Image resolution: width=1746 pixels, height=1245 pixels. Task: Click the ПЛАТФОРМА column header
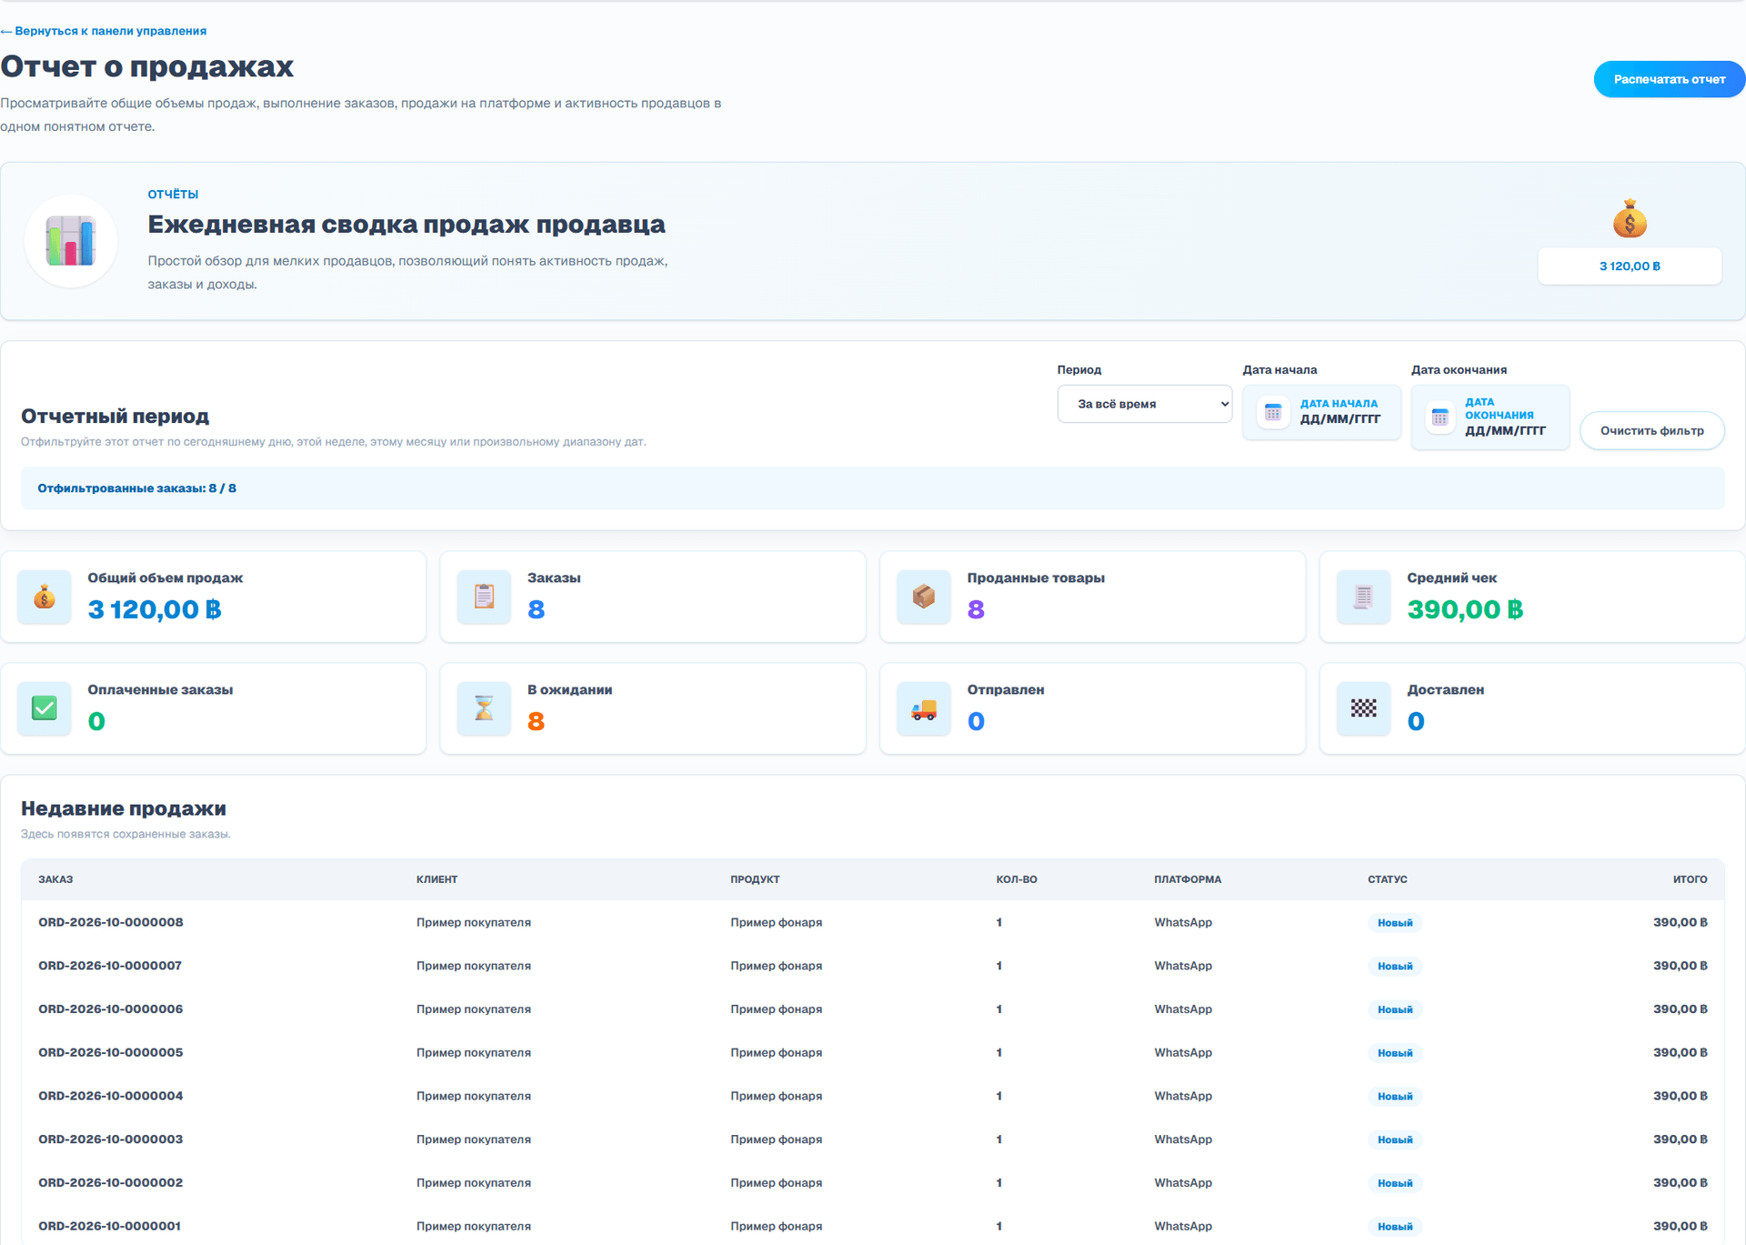[x=1188, y=879]
